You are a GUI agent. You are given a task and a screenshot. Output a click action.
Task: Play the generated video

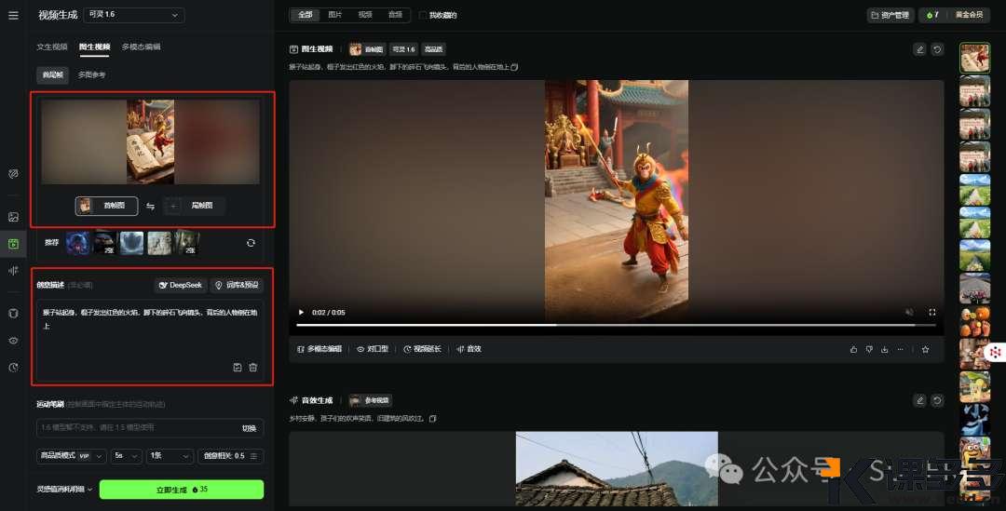[300, 312]
